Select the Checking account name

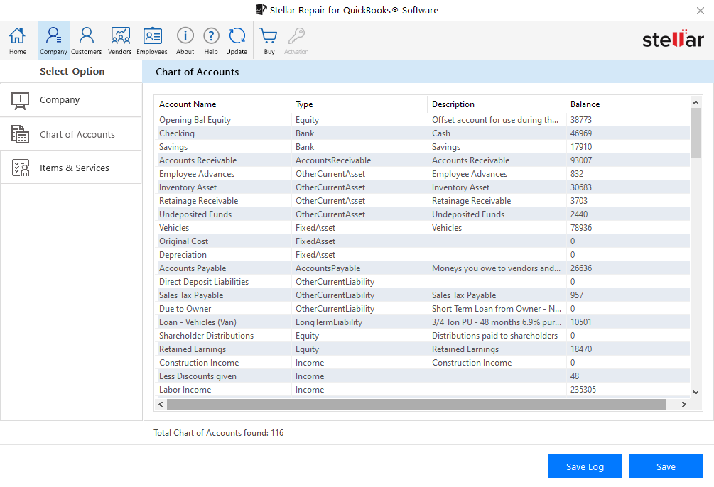coord(177,133)
